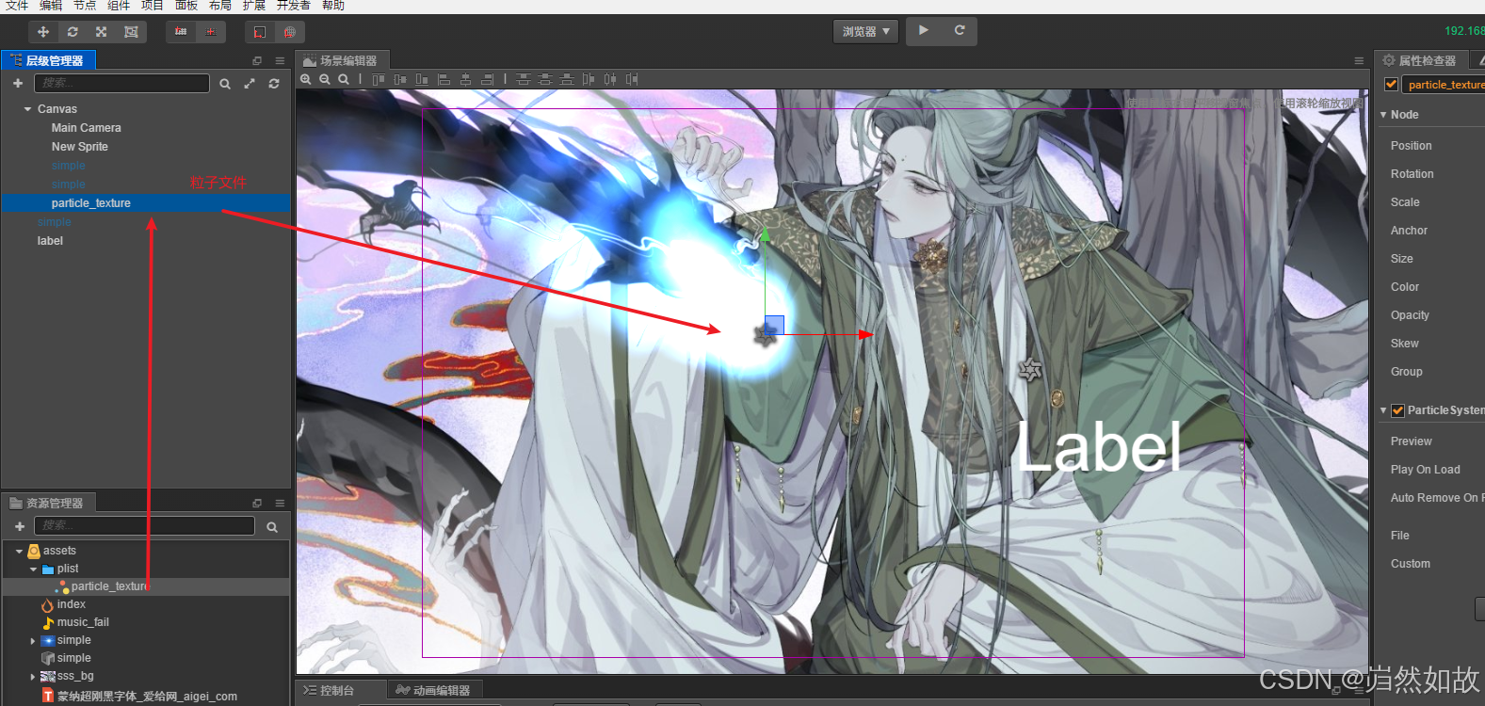Open the 项目 menu
Viewport: 1485px width, 706px height.
[153, 6]
